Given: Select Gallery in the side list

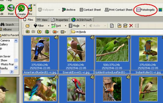Looking at the screenshot, I should pyautogui.click(x=4, y=45).
